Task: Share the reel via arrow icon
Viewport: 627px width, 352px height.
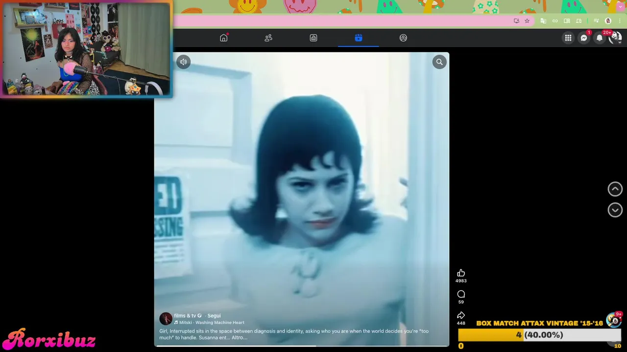Action: coord(461,315)
